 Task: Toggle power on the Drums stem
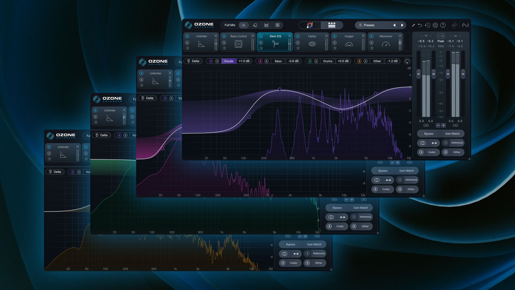310,61
